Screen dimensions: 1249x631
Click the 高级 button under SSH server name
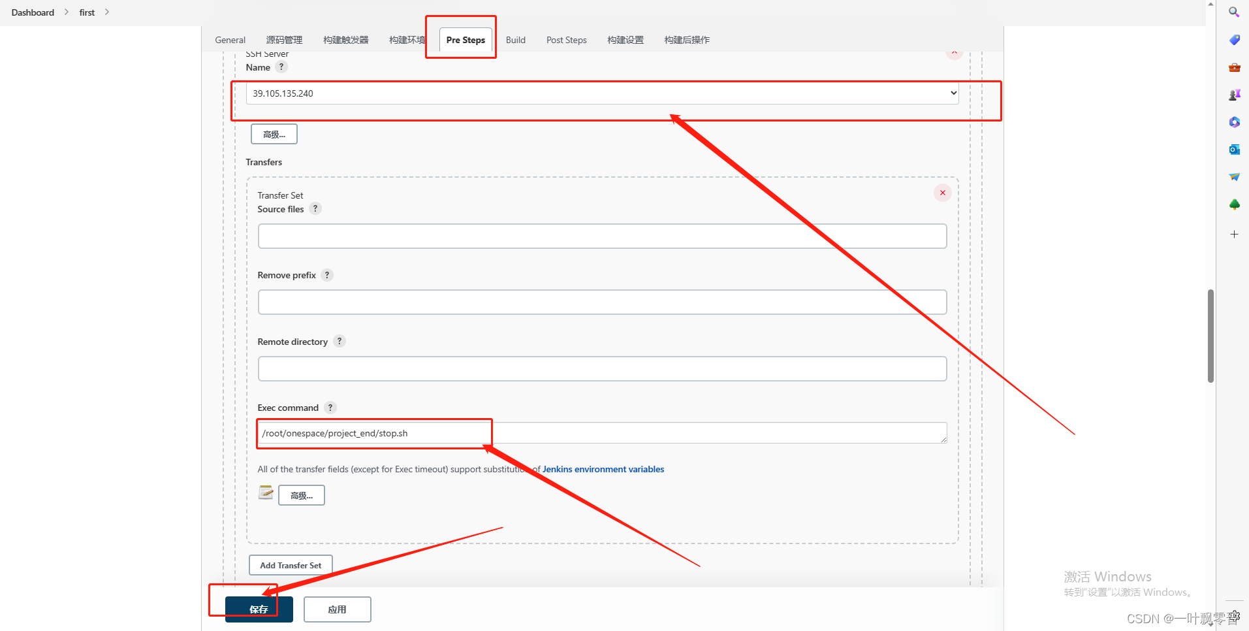pyautogui.click(x=274, y=134)
